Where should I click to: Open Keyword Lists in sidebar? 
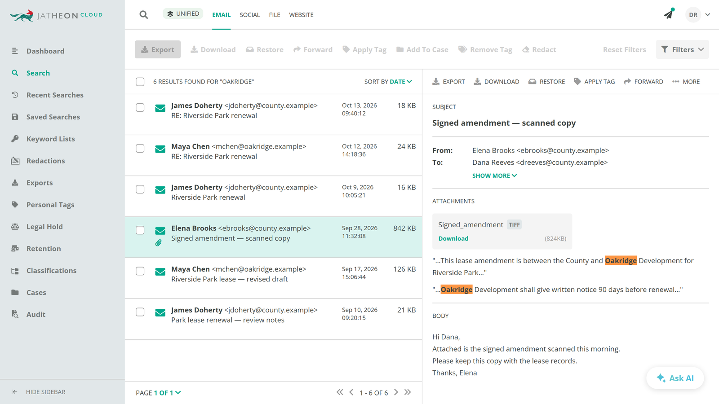(50, 139)
